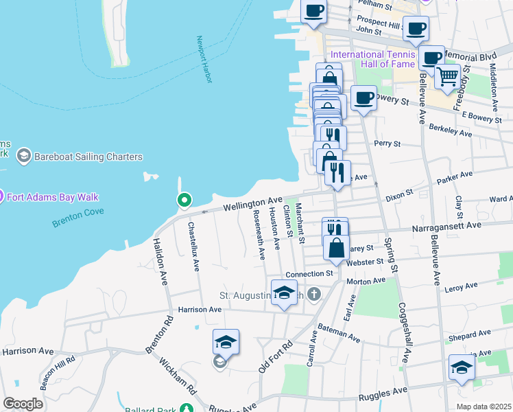Click the E Bowery St label
The width and height of the screenshot is (513, 412).
pyautogui.click(x=482, y=117)
